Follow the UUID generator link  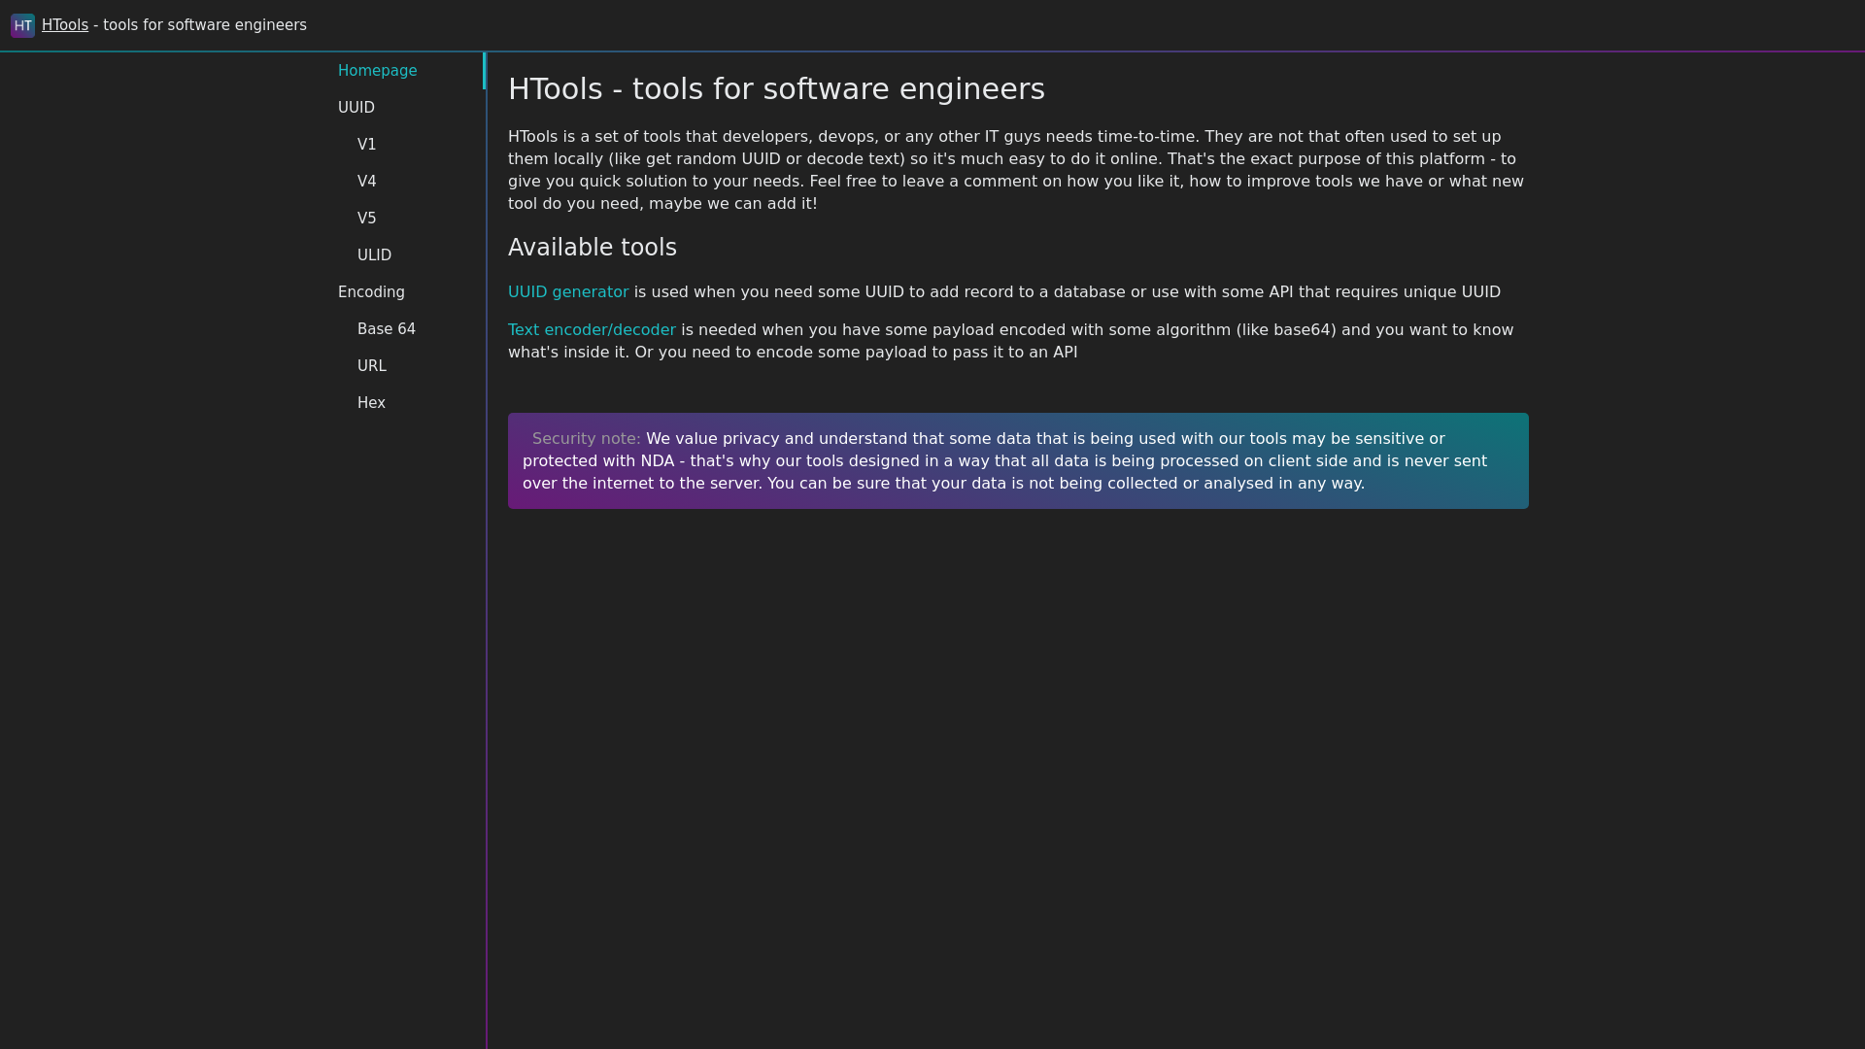567,292
